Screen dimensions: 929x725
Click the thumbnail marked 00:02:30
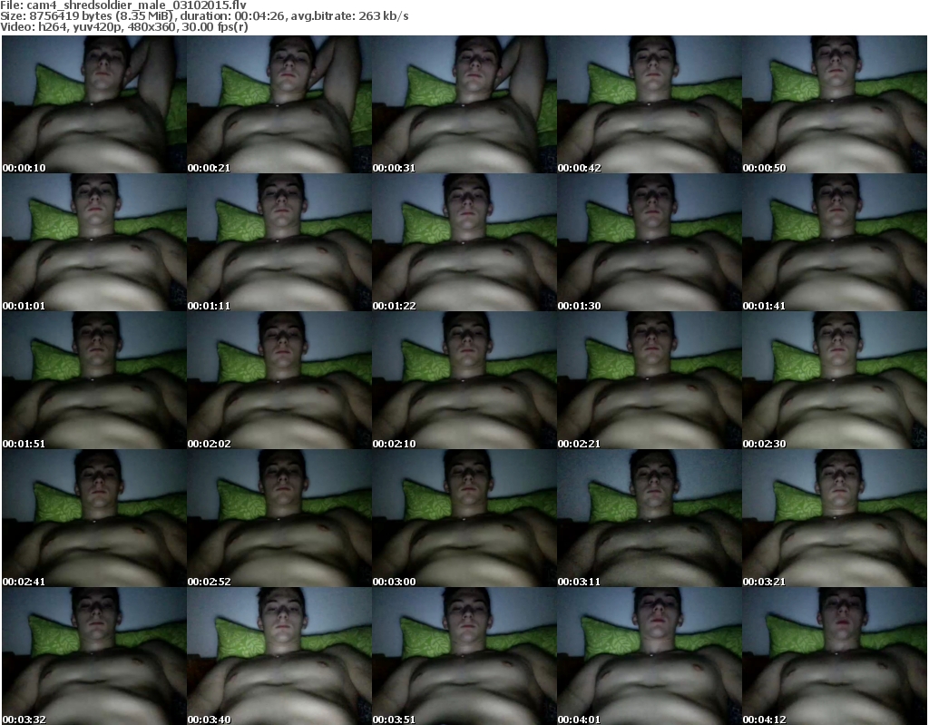click(835, 380)
